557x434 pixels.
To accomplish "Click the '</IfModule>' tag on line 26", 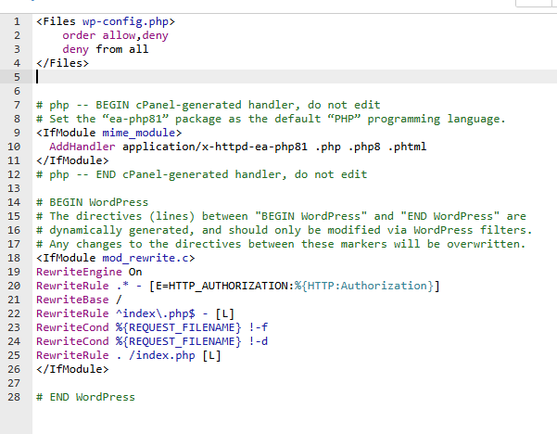I will point(72,369).
